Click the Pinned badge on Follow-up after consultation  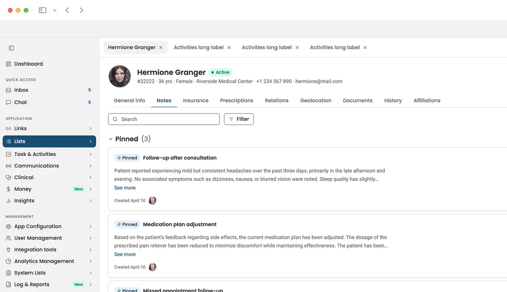coord(127,158)
